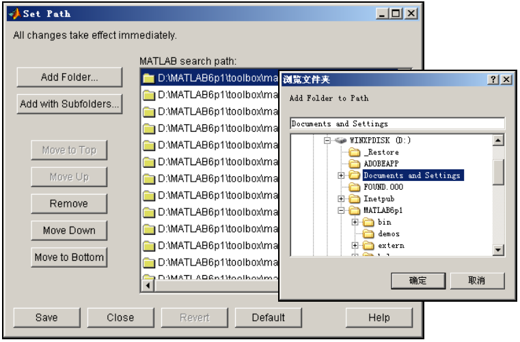The image size is (520, 342).
Task: Click the MATLAB logo icon in title bar
Action: coord(14,14)
